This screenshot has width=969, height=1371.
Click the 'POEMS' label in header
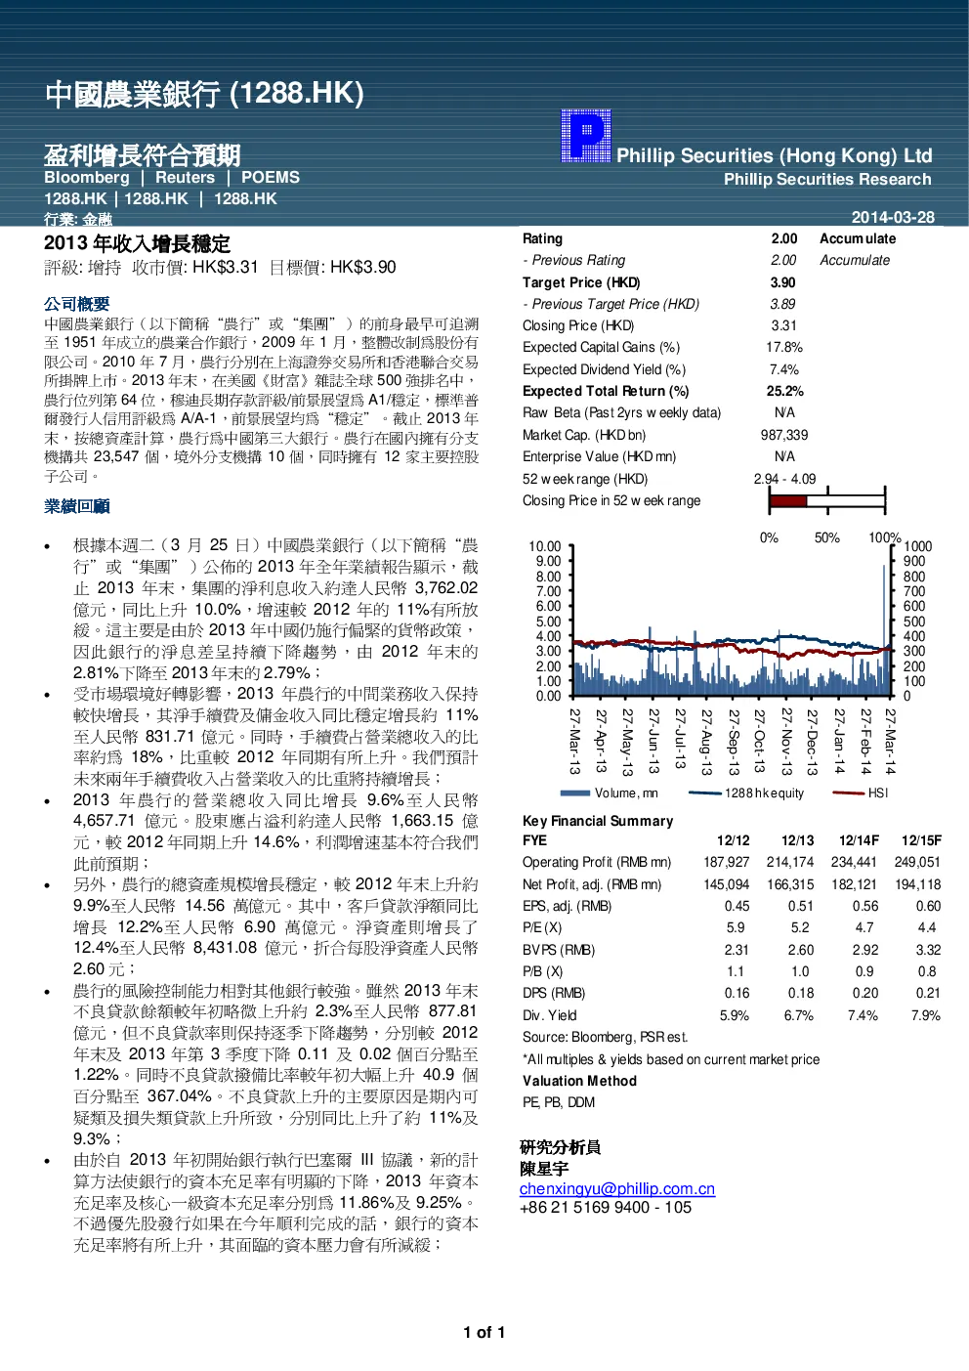coord(271,178)
